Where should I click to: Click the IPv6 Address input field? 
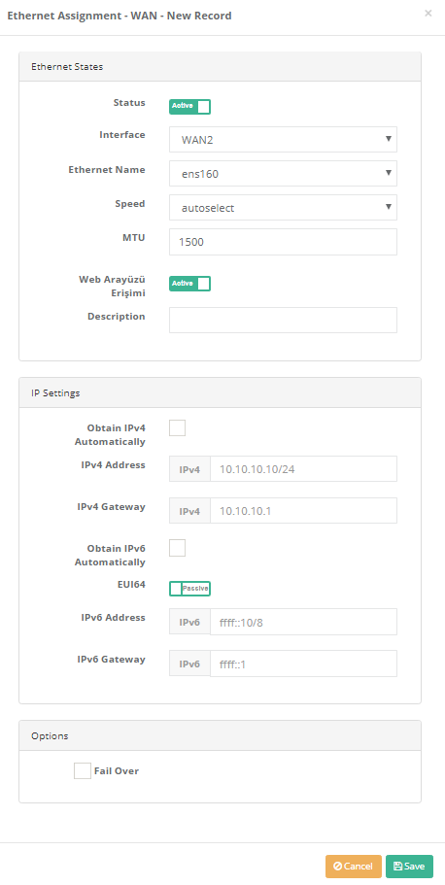click(x=304, y=622)
